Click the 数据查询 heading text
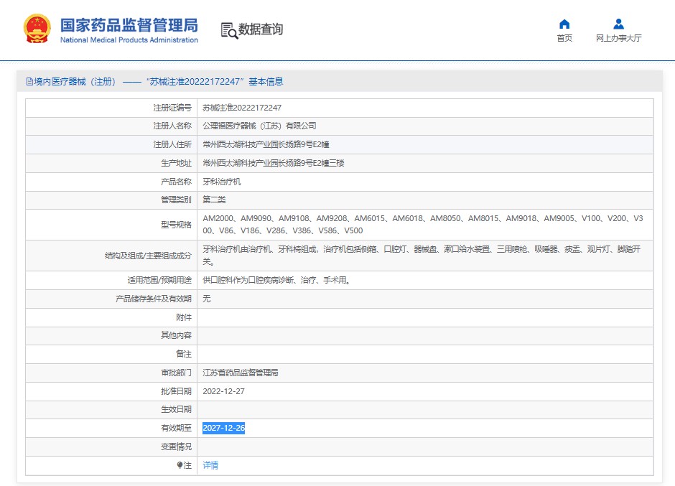Screen dimensions: 675x486 pos(261,29)
